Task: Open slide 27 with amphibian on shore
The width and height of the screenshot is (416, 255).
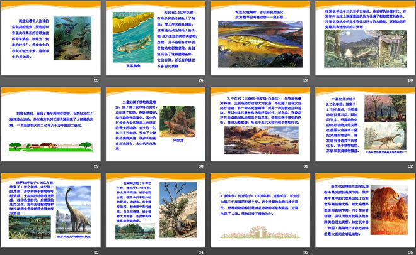Action: click(260, 38)
